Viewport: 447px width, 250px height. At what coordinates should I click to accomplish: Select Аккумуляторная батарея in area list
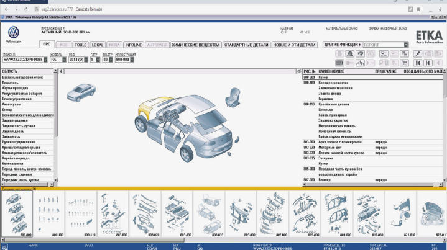pos(27,94)
